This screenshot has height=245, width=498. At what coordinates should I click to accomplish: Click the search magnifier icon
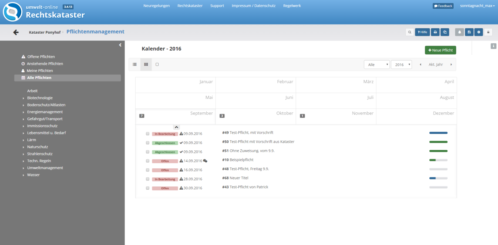pyautogui.click(x=410, y=32)
